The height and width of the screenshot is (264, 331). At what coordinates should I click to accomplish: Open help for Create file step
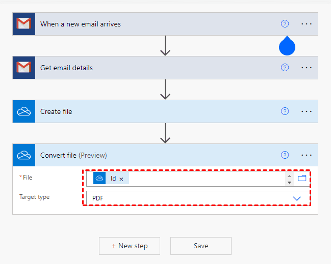pyautogui.click(x=285, y=111)
